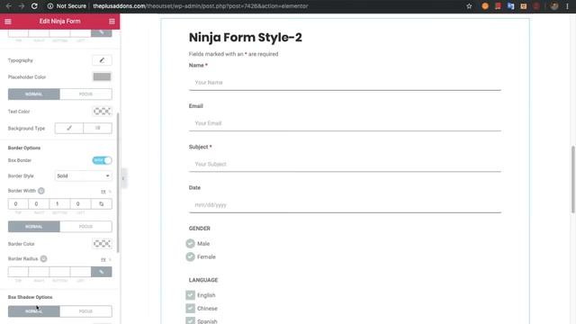Edit Border Width bottom value field

click(x=59, y=204)
